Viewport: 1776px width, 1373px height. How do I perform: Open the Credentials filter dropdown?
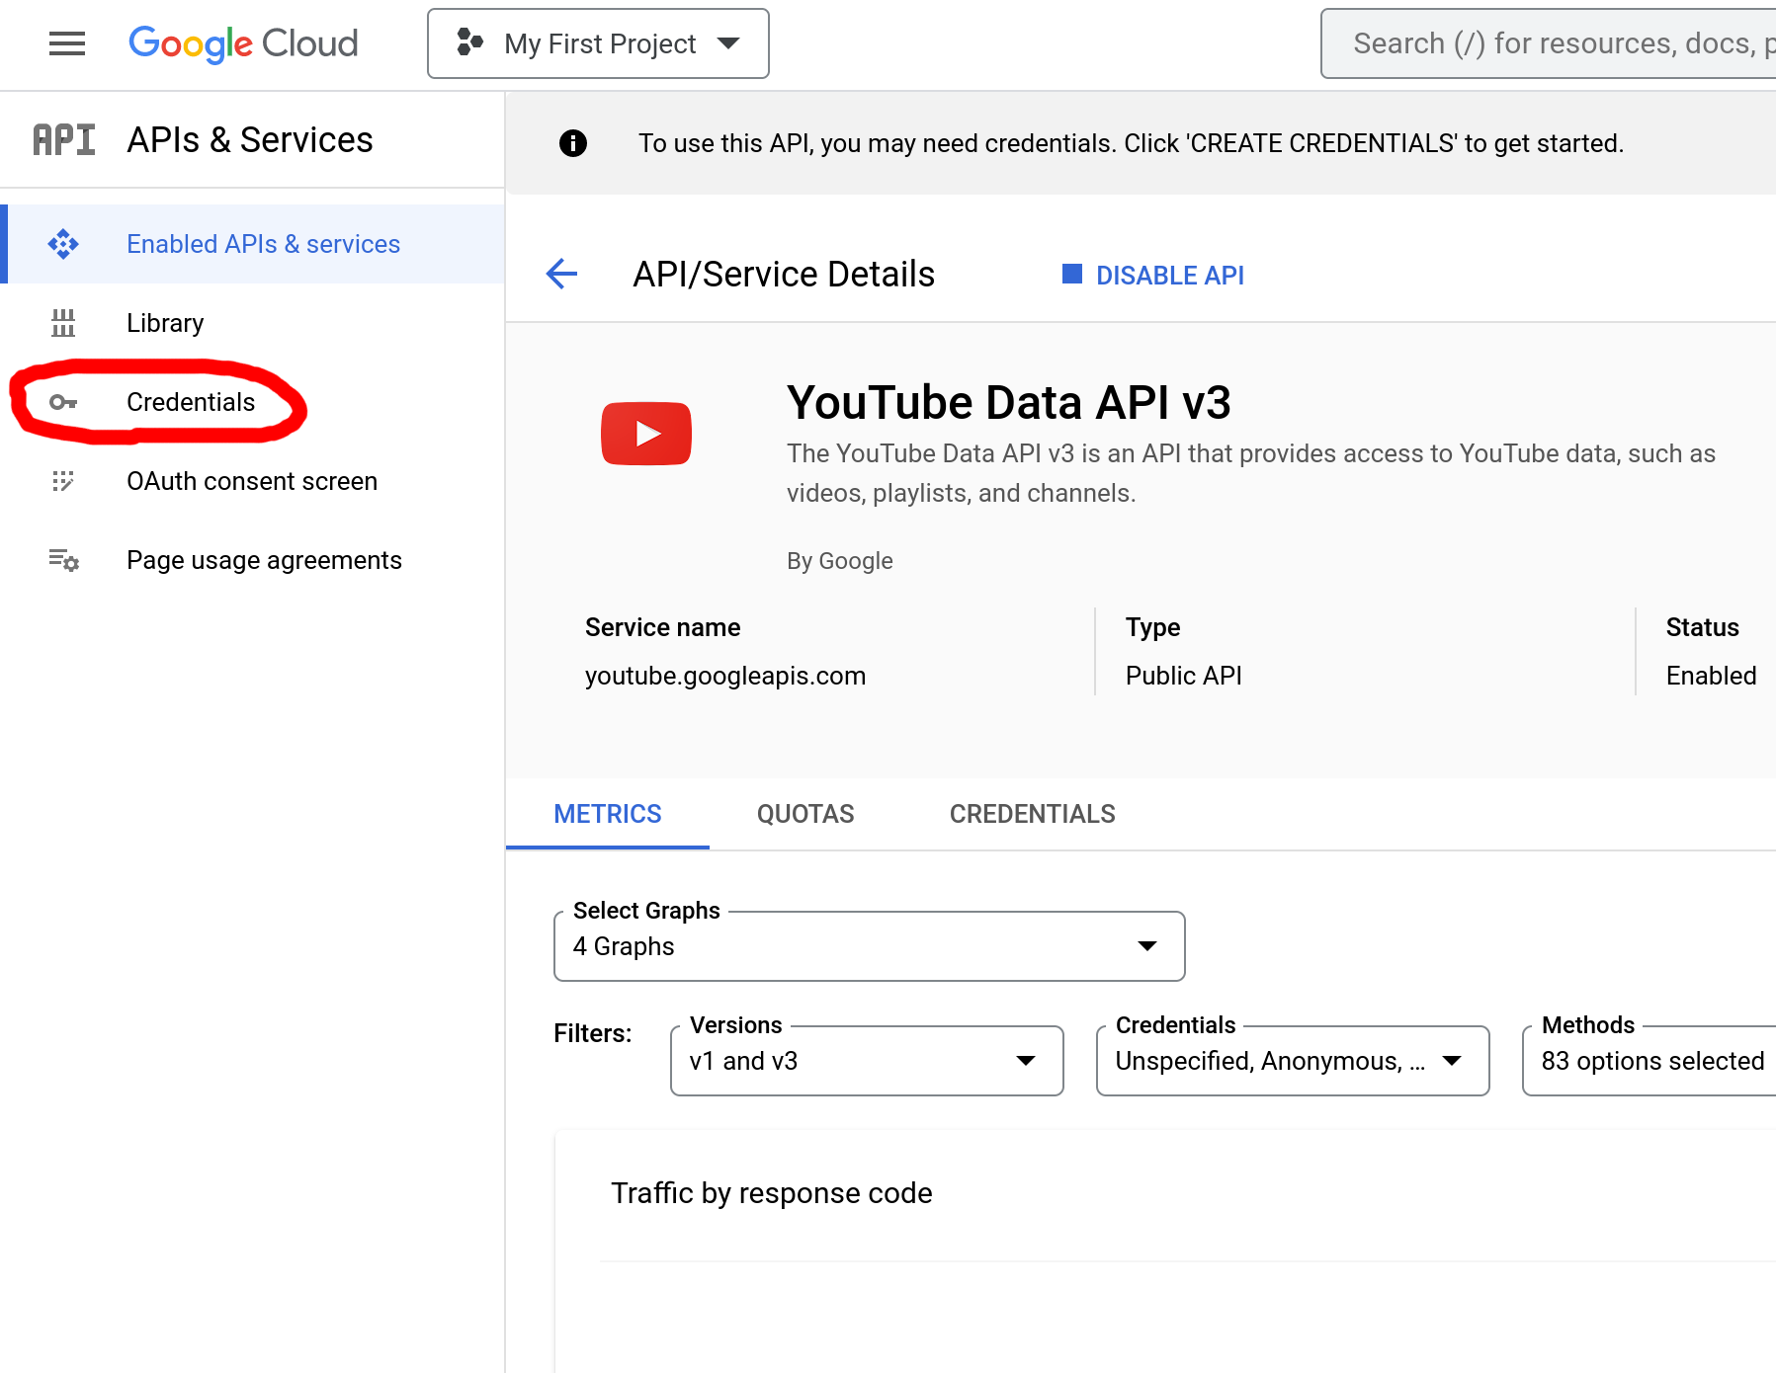pyautogui.click(x=1293, y=1061)
